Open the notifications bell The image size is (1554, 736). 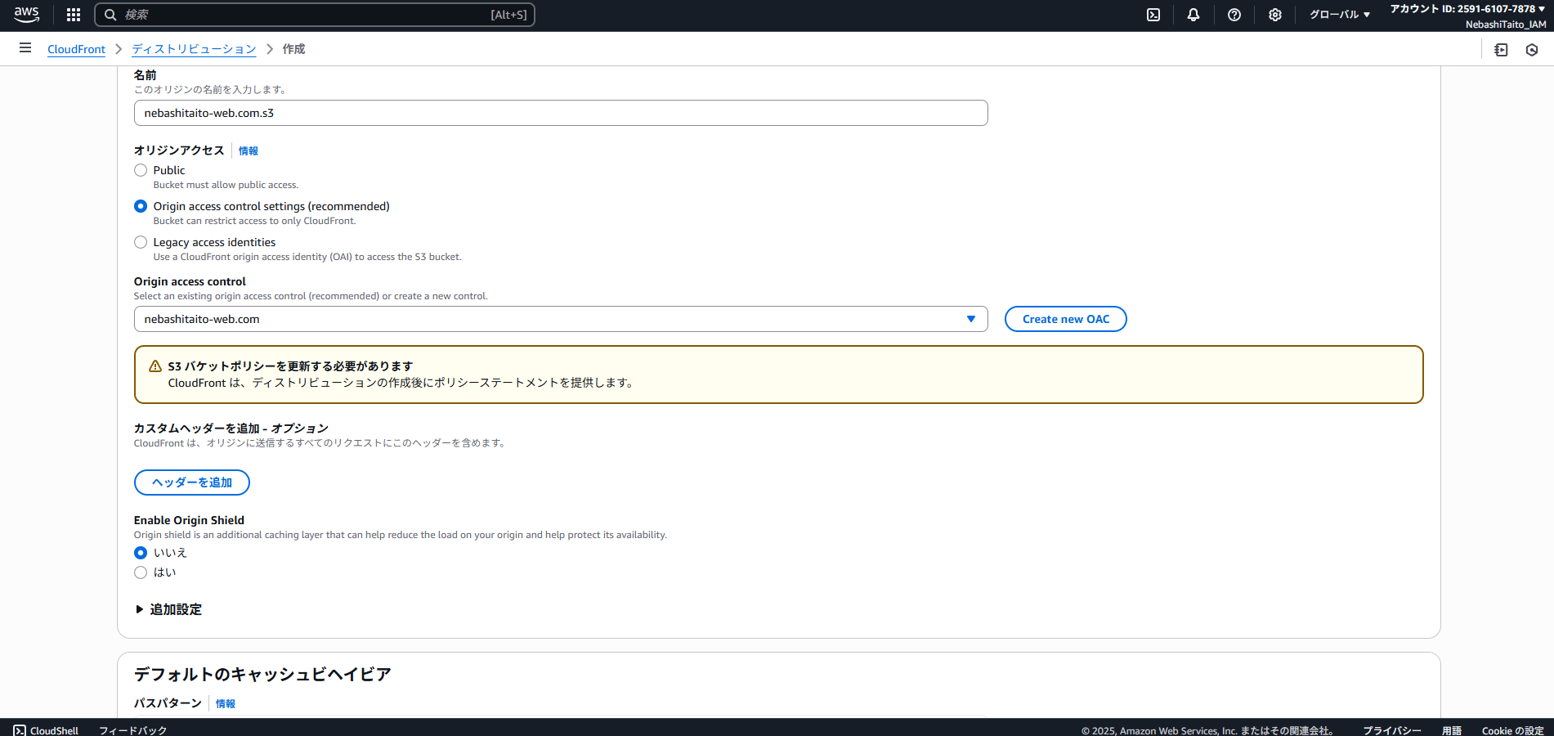1193,15
